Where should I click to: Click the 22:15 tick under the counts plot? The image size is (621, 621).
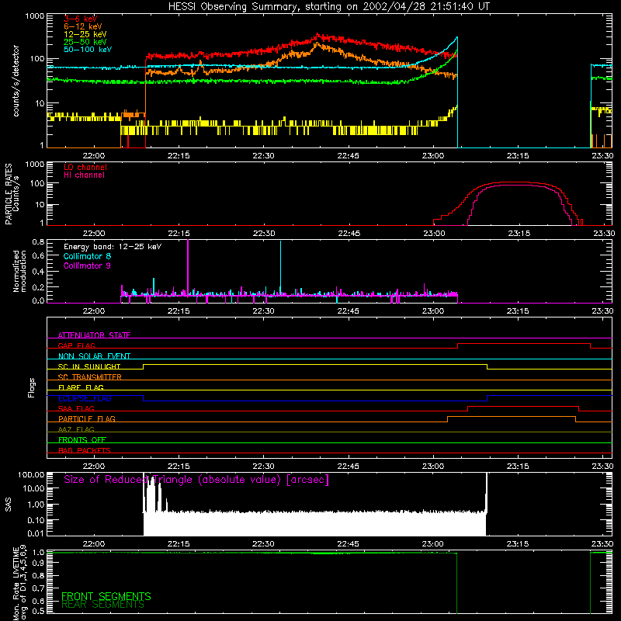click(179, 156)
